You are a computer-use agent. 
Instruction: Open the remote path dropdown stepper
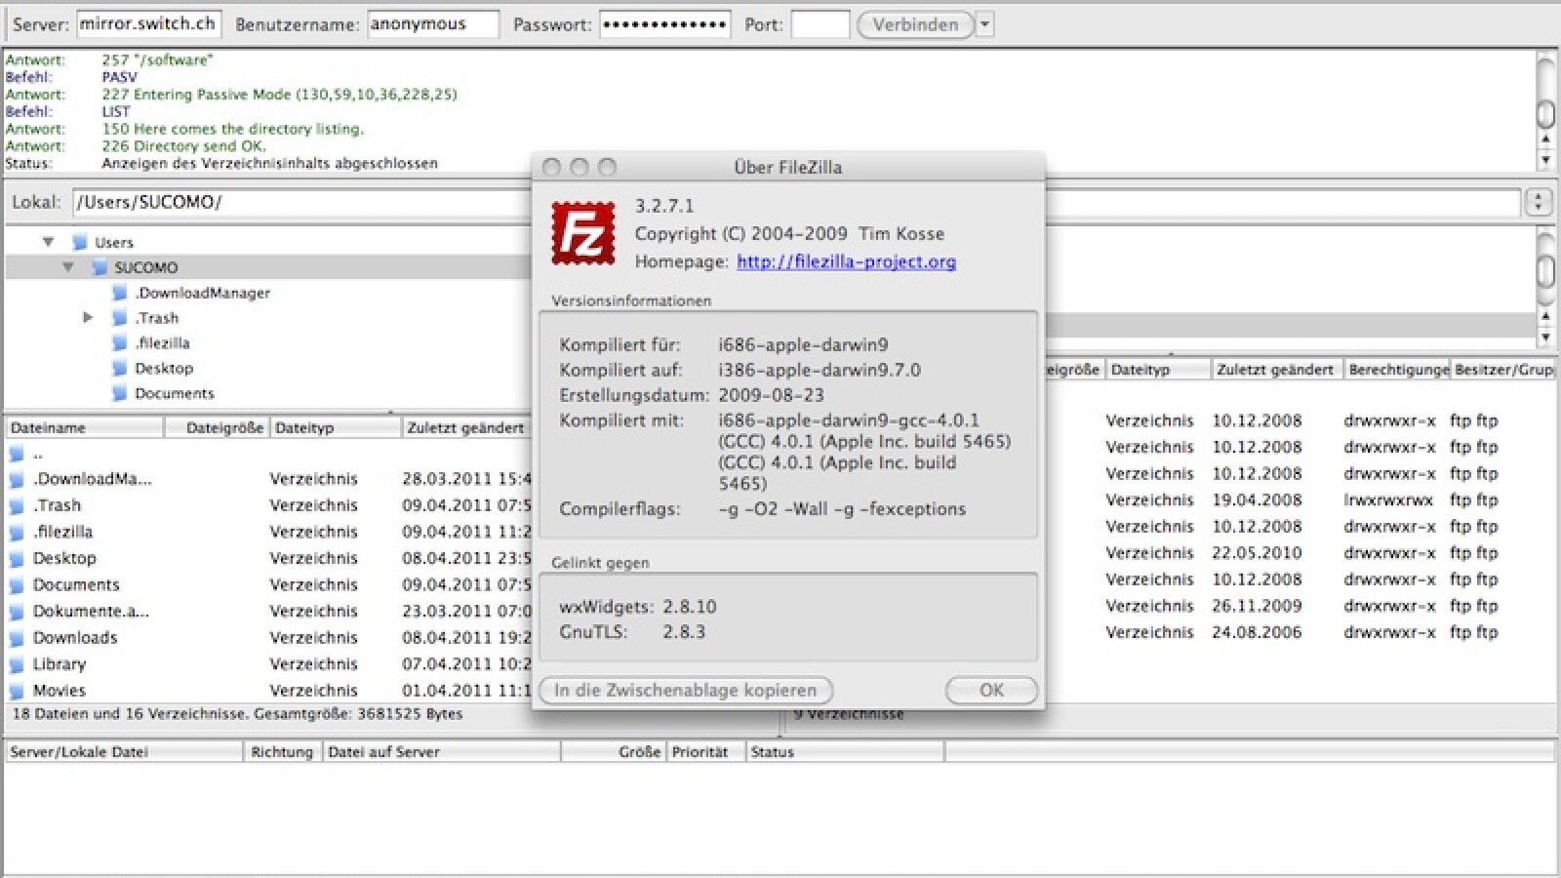1538,202
